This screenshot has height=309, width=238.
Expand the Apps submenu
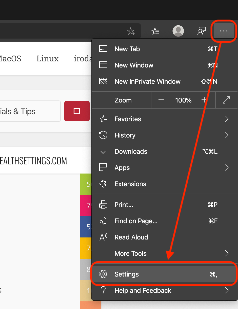(227, 168)
